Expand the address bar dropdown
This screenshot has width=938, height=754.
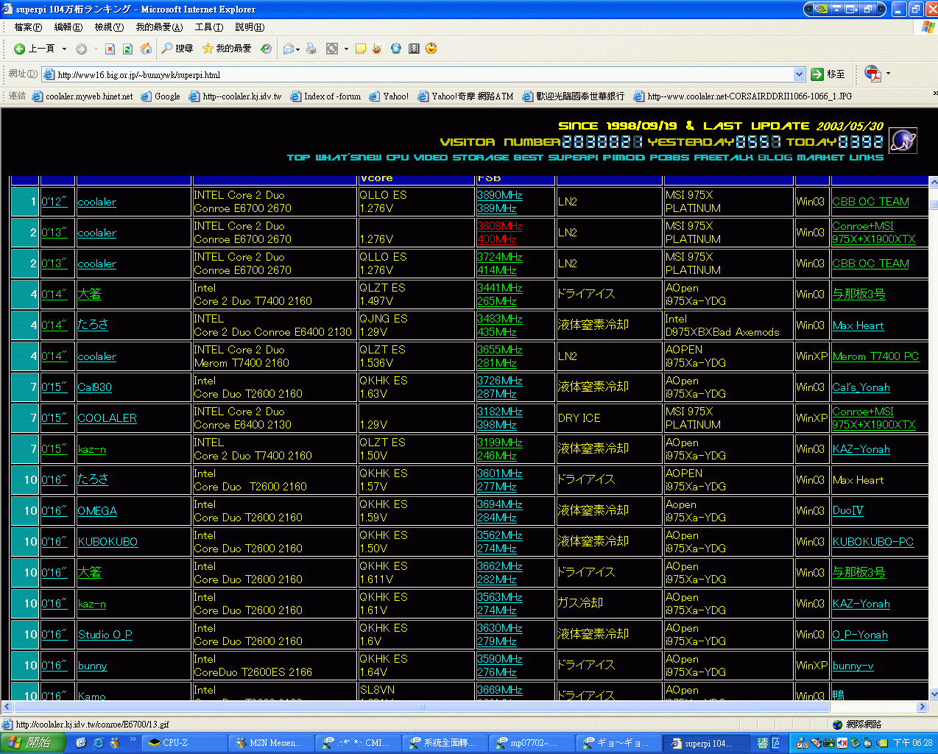pos(800,74)
